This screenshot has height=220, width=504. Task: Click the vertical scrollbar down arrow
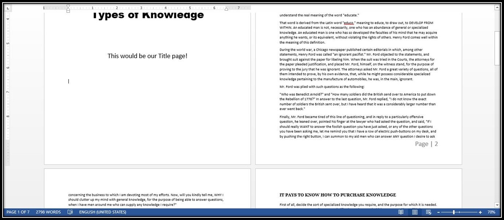click(x=497, y=205)
